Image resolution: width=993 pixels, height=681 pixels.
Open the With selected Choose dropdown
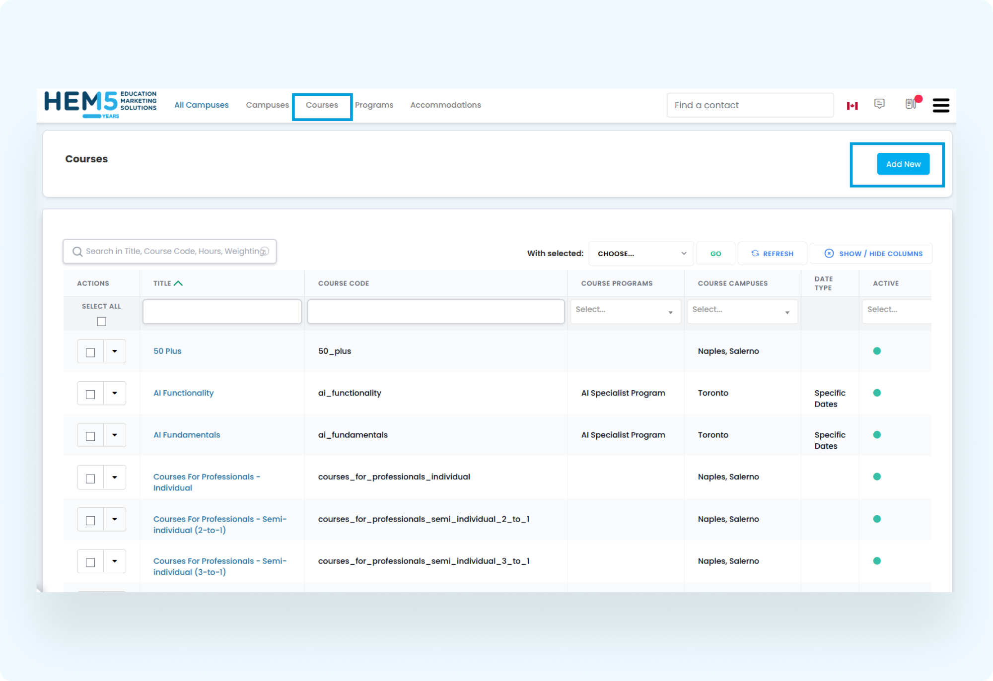[x=640, y=254]
